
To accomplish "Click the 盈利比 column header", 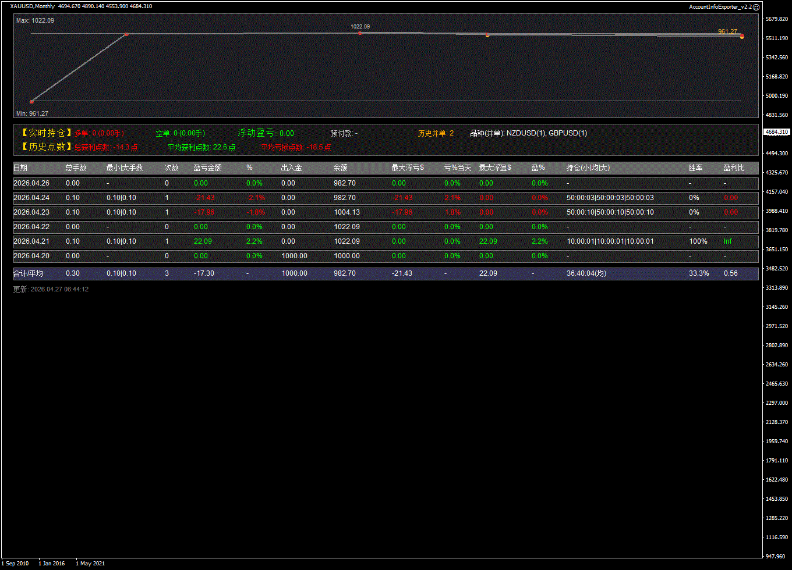I will tap(734, 168).
